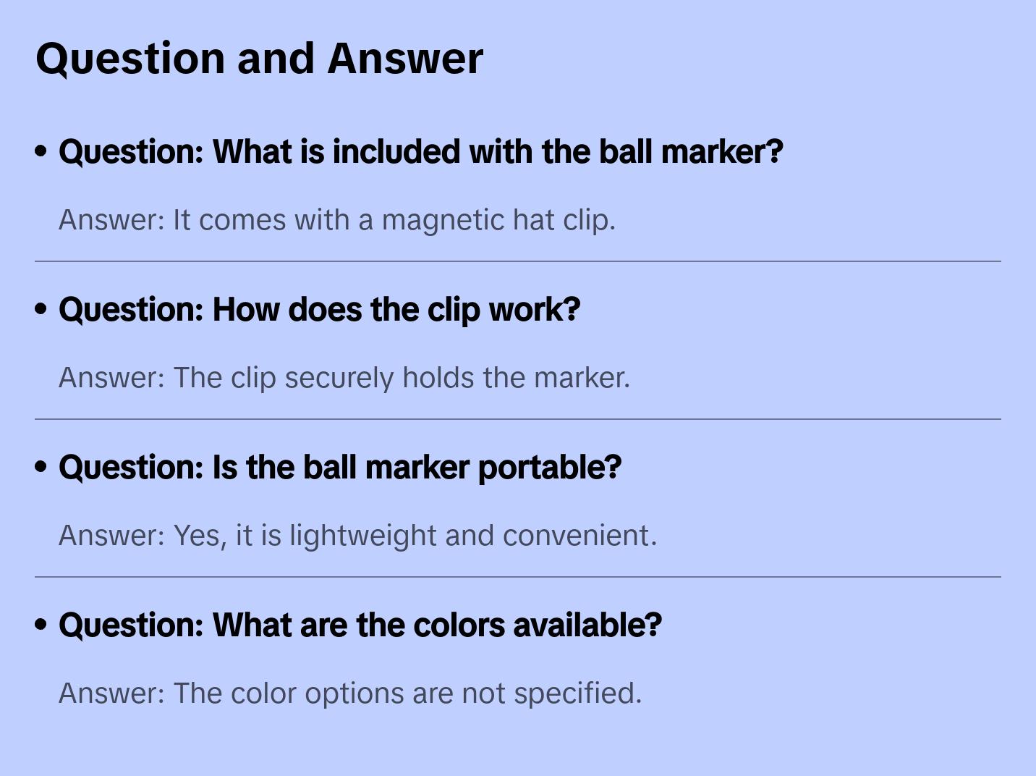1036x776 pixels.
Task: Click the 'Answer:' label before 'The color options'
Action: tap(112, 693)
